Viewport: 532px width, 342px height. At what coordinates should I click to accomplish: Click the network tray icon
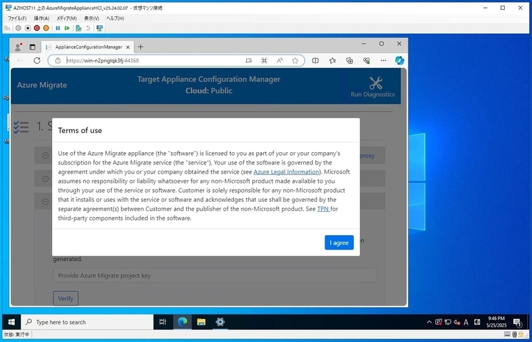[x=448, y=322]
